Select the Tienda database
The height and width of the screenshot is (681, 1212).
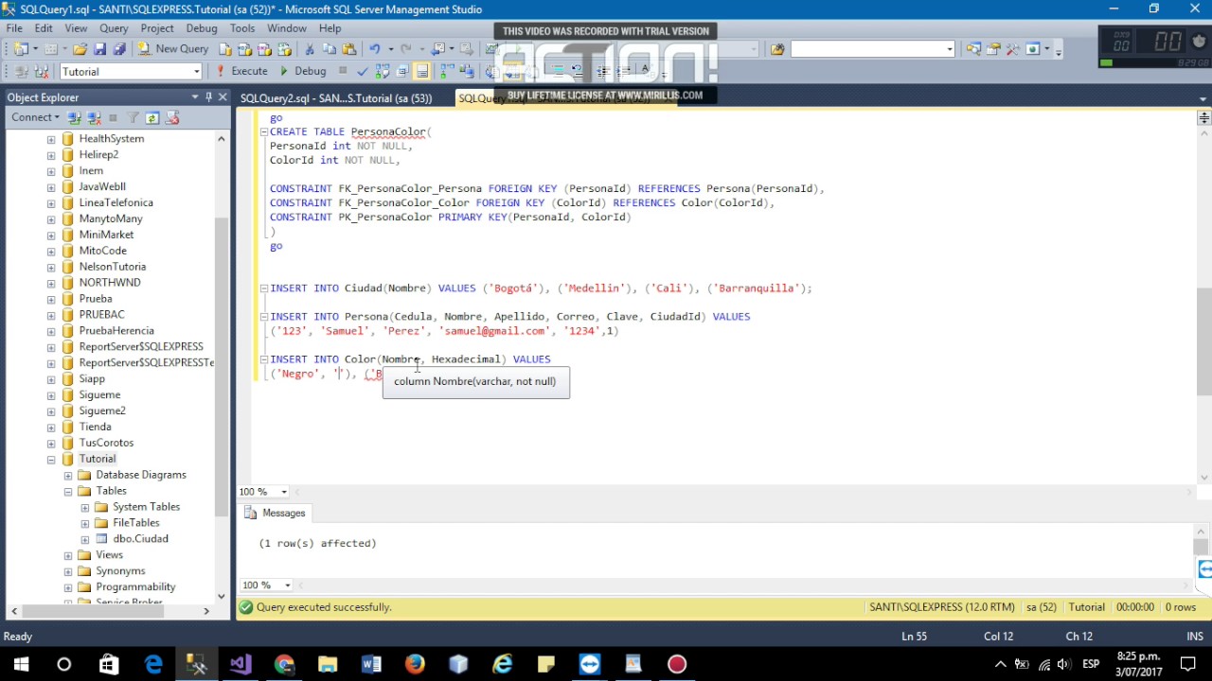click(x=95, y=427)
